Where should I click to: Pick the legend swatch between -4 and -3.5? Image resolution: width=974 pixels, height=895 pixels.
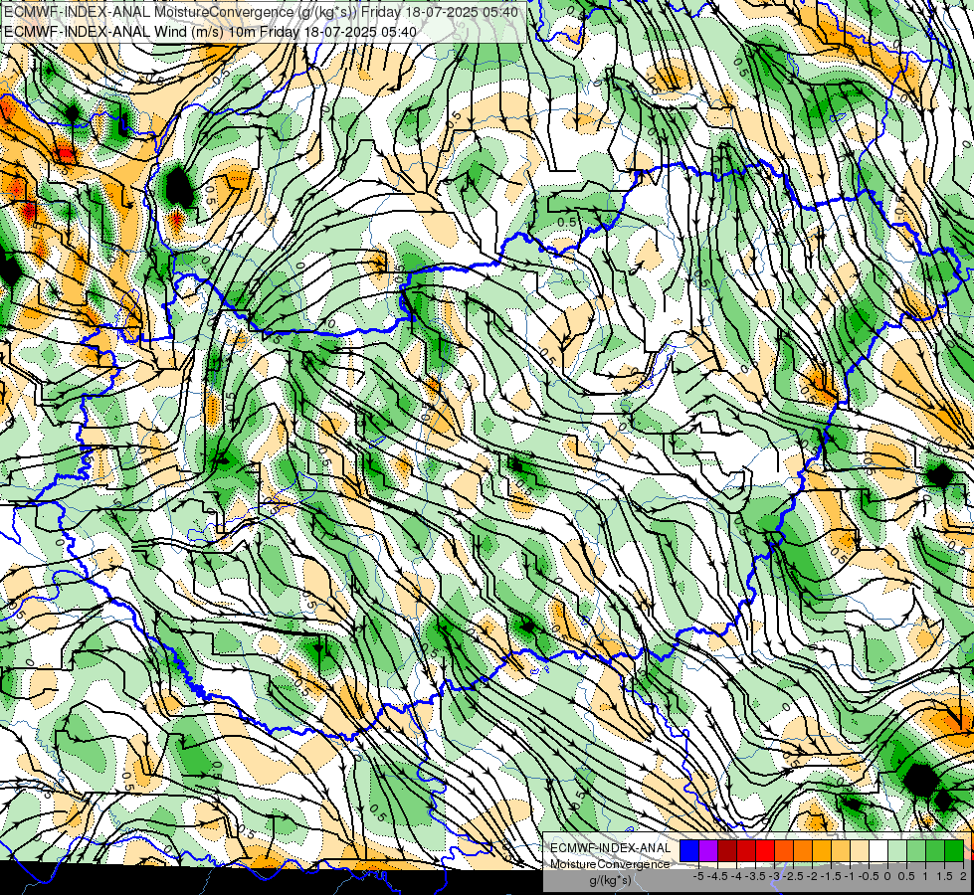tap(746, 851)
